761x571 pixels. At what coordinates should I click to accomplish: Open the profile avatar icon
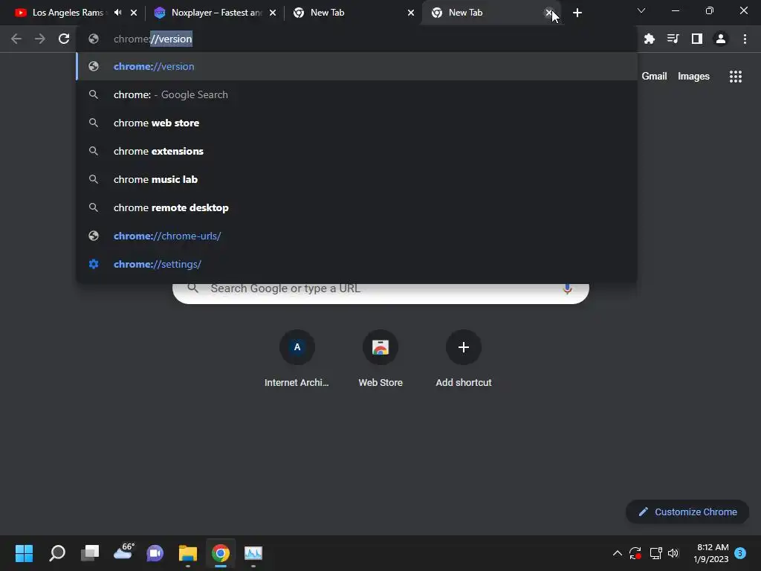pos(721,39)
